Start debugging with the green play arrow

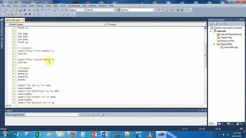[x=66, y=10]
